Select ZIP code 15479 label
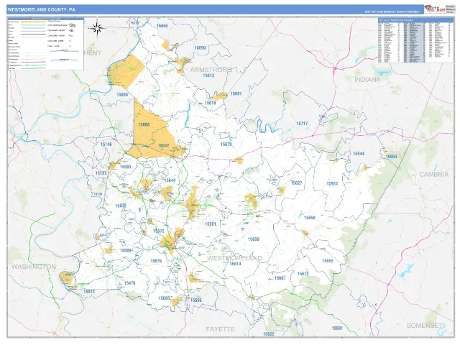Image resolution: width=460 pixels, height=345 pixels. 129,283
